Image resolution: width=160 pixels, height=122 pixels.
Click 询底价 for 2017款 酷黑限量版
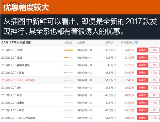click(142, 65)
